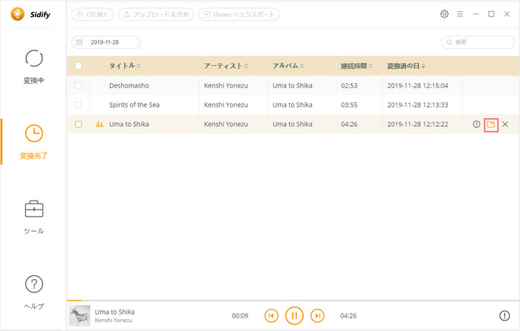Seek on the playback progress bar
The width and height of the screenshot is (520, 331).
[293, 301]
